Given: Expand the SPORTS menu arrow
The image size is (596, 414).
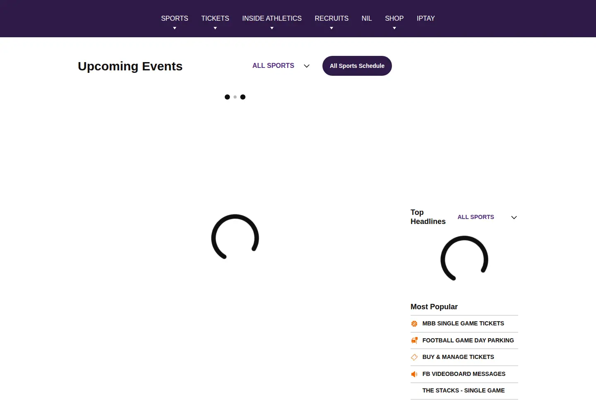Looking at the screenshot, I should point(175,28).
